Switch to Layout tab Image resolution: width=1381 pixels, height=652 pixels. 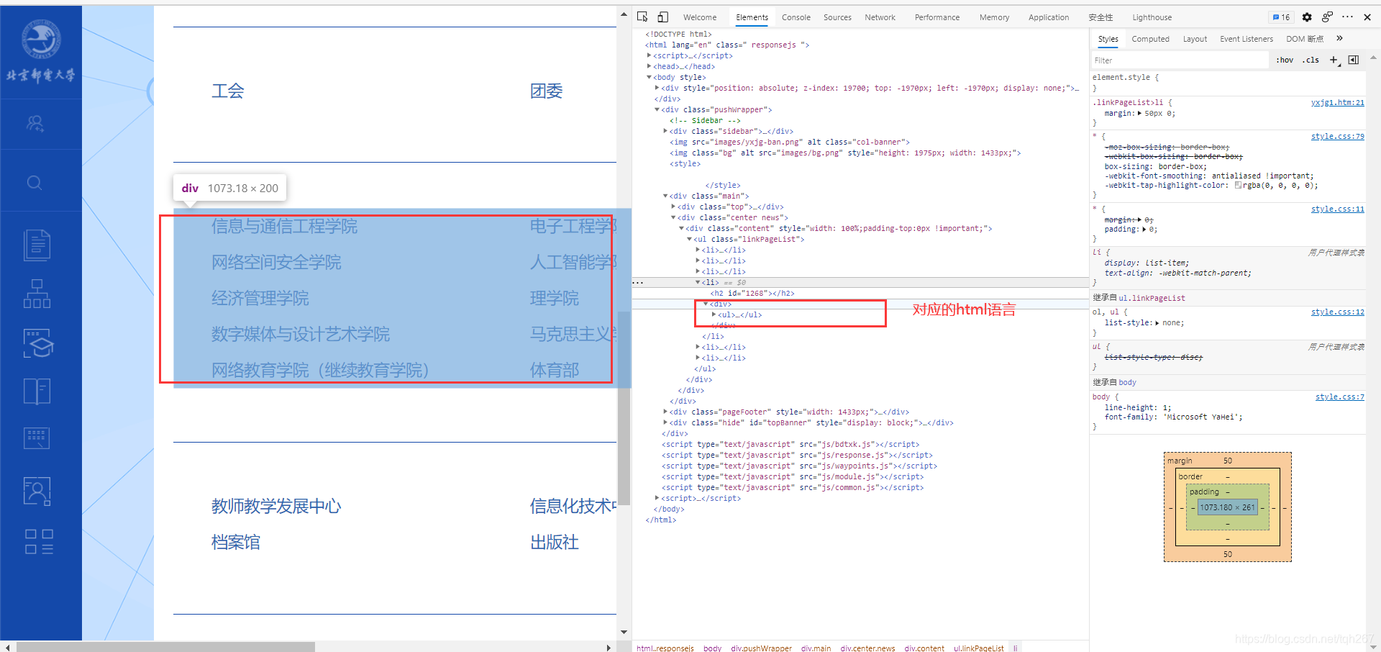click(1195, 39)
